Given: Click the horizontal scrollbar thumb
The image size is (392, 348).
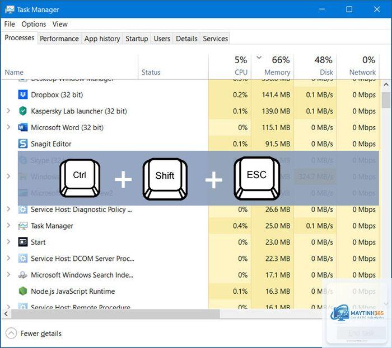Looking at the screenshot, I should [x=115, y=313].
